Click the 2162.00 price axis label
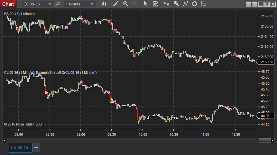This screenshot has width=277, height=155. coord(267,47)
